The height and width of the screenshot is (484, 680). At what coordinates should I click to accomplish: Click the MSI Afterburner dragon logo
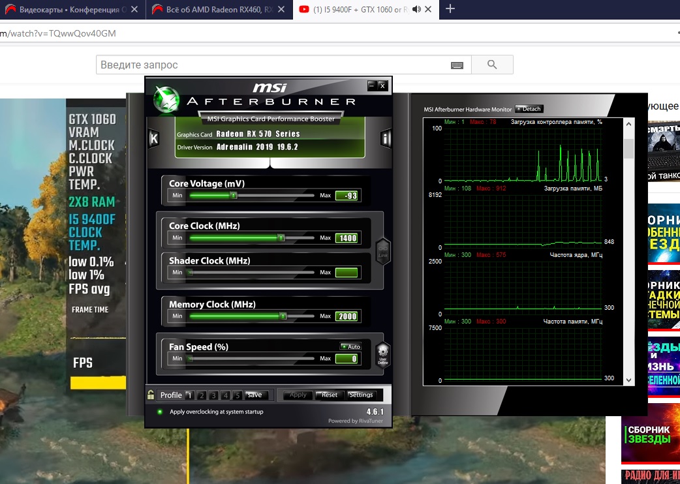pyautogui.click(x=166, y=99)
